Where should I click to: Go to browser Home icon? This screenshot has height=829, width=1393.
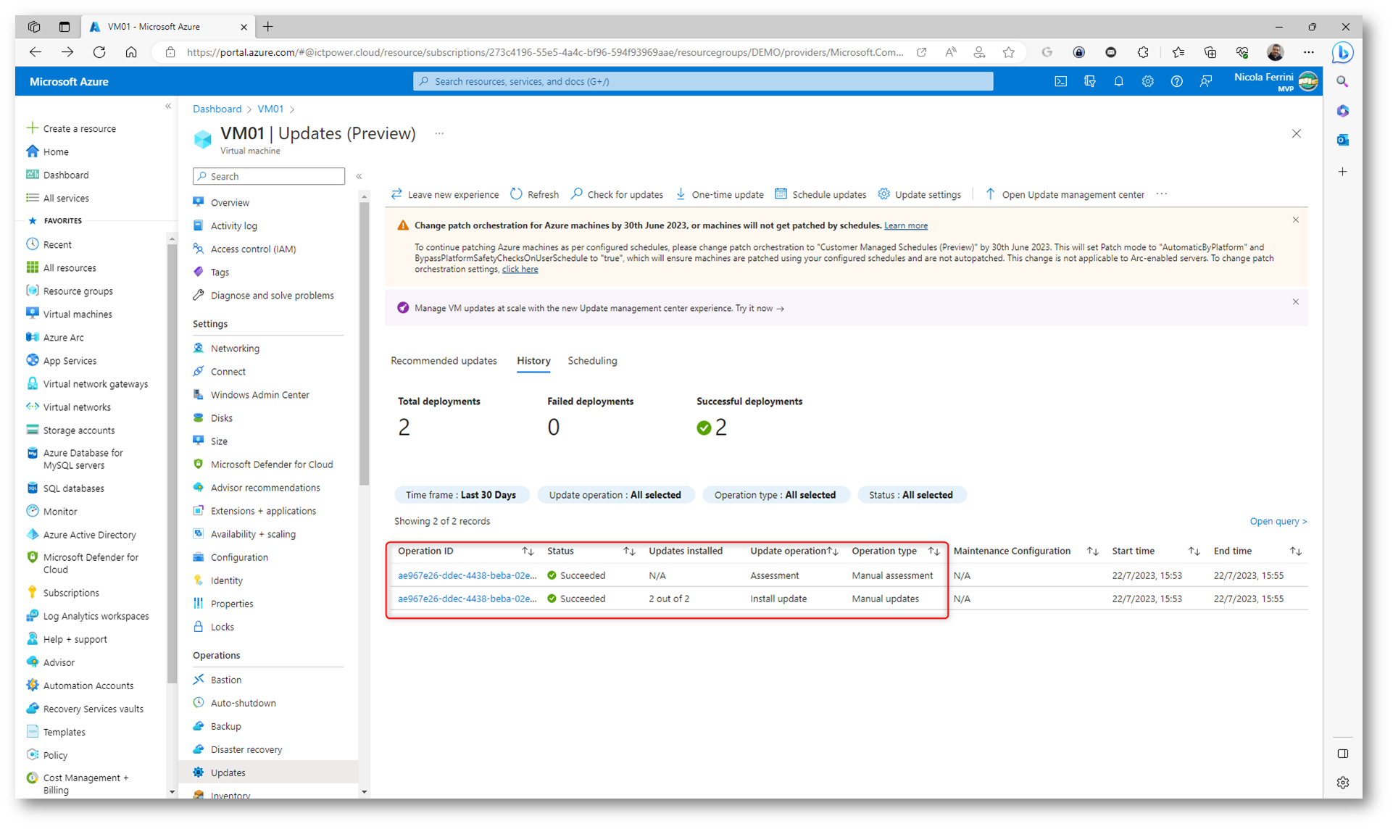coord(131,52)
